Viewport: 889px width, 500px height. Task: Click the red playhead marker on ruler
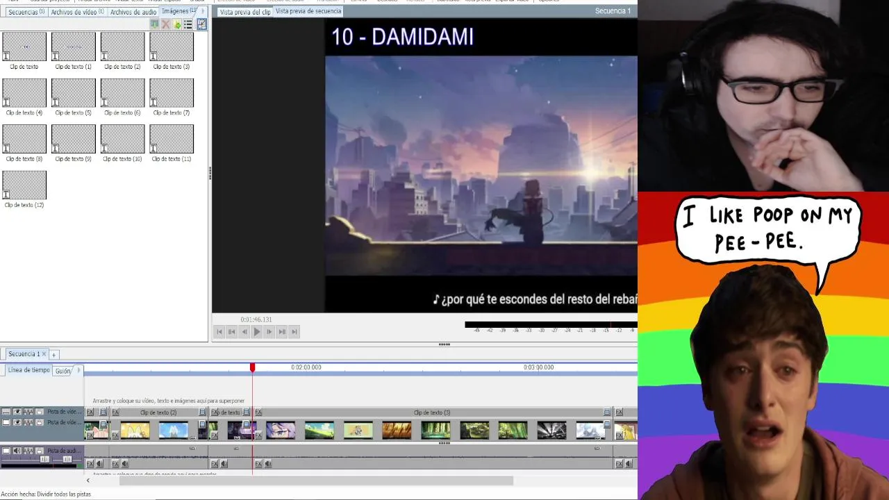[x=252, y=367]
